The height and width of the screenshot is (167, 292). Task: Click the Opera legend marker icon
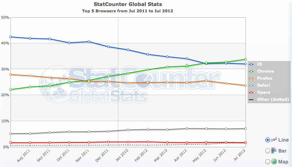pos(251,92)
